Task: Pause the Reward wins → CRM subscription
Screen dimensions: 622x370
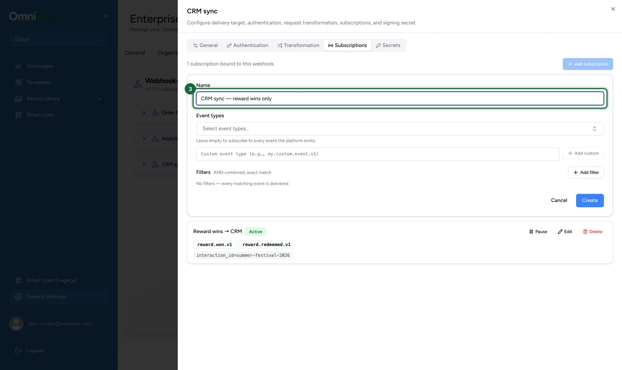Action: point(538,232)
